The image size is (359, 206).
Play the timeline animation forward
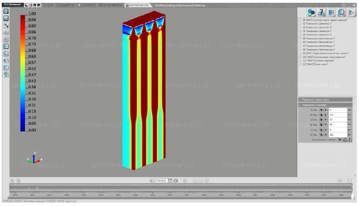(185, 181)
